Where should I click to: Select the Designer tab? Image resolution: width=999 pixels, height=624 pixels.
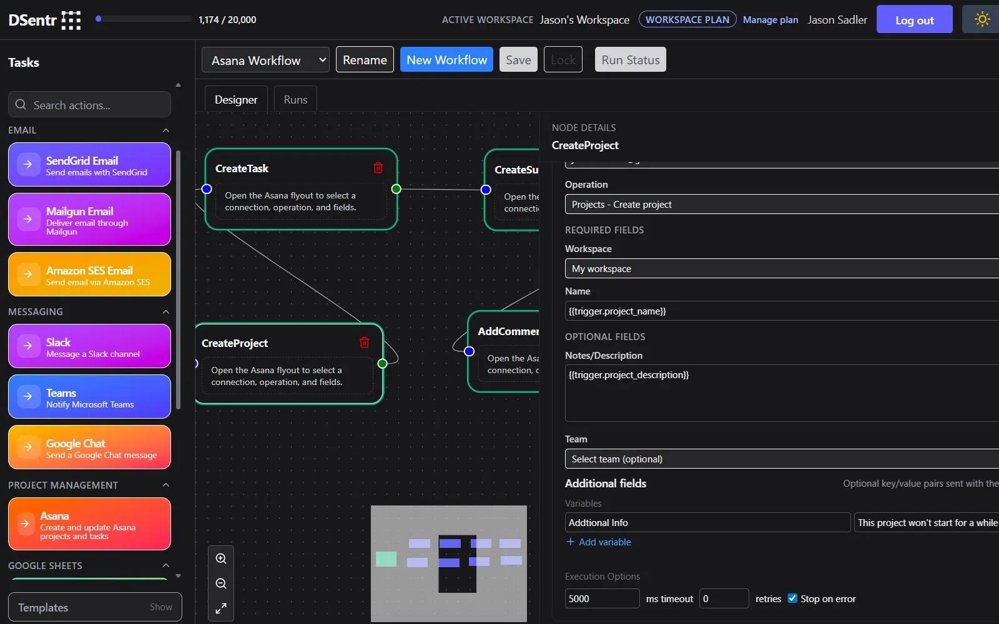coord(236,100)
